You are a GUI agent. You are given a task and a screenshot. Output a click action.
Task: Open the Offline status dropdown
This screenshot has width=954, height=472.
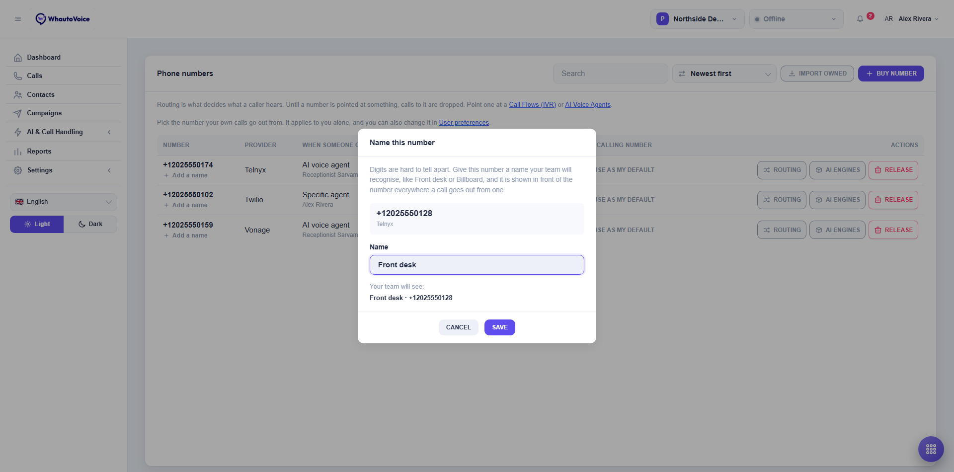point(796,19)
